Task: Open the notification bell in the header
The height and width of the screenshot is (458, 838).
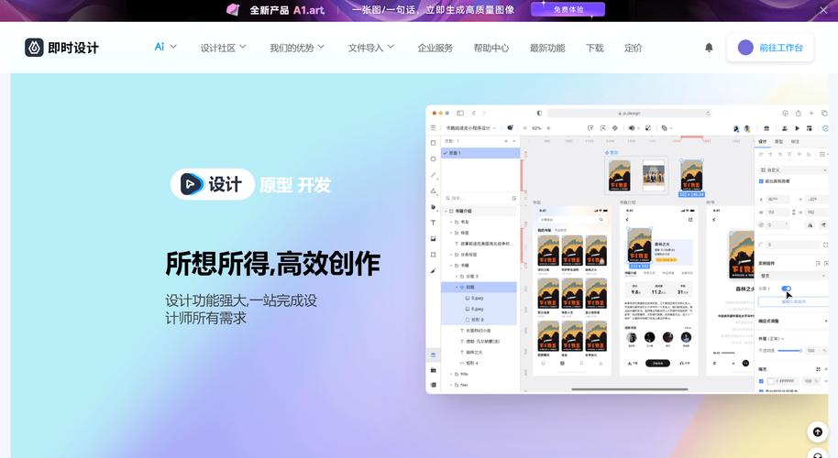Action: point(709,48)
